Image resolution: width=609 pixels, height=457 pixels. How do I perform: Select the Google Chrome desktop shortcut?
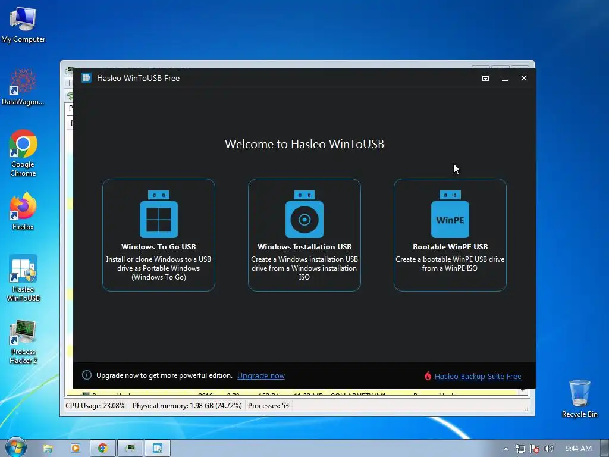click(23, 154)
